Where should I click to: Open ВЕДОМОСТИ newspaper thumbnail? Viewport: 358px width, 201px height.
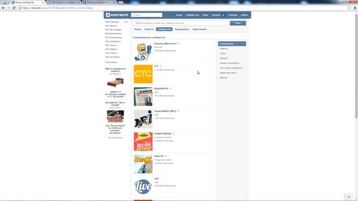coord(143,97)
